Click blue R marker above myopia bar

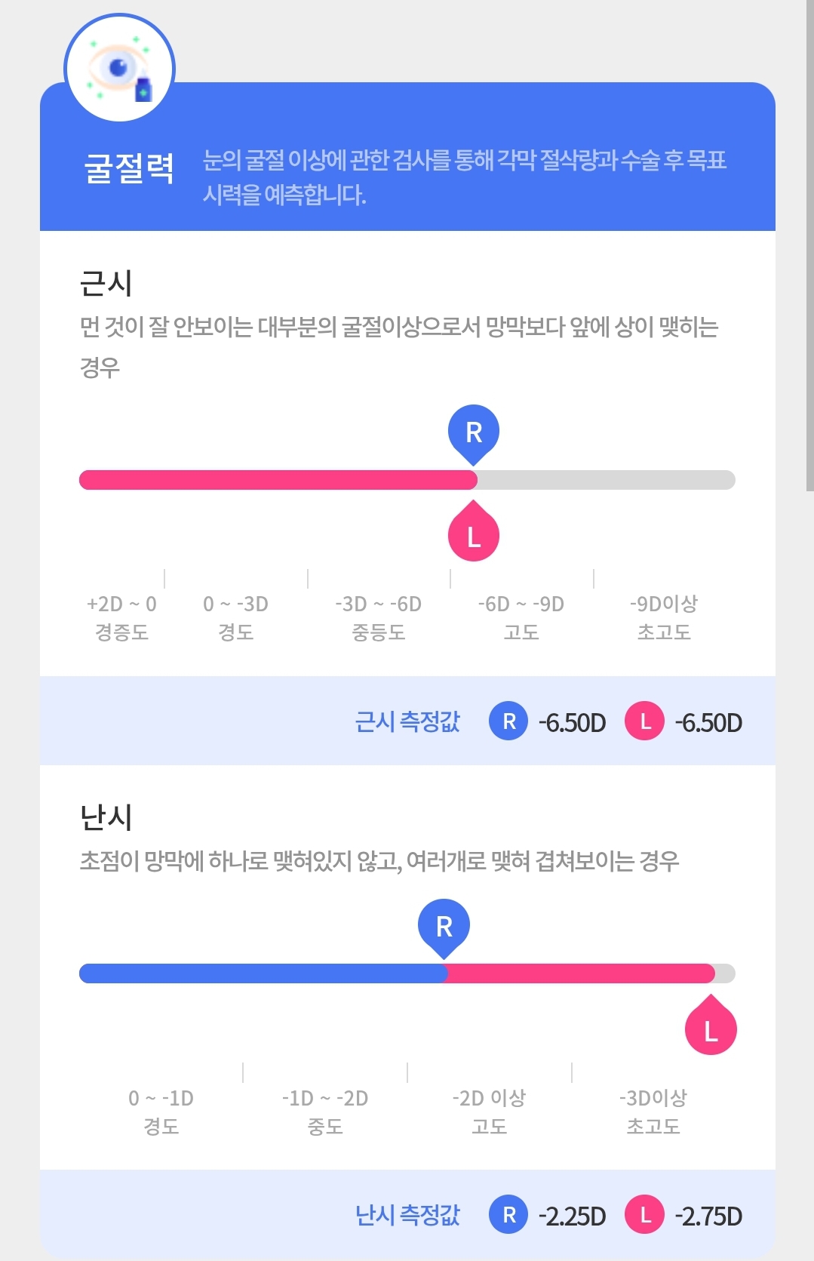coord(474,435)
